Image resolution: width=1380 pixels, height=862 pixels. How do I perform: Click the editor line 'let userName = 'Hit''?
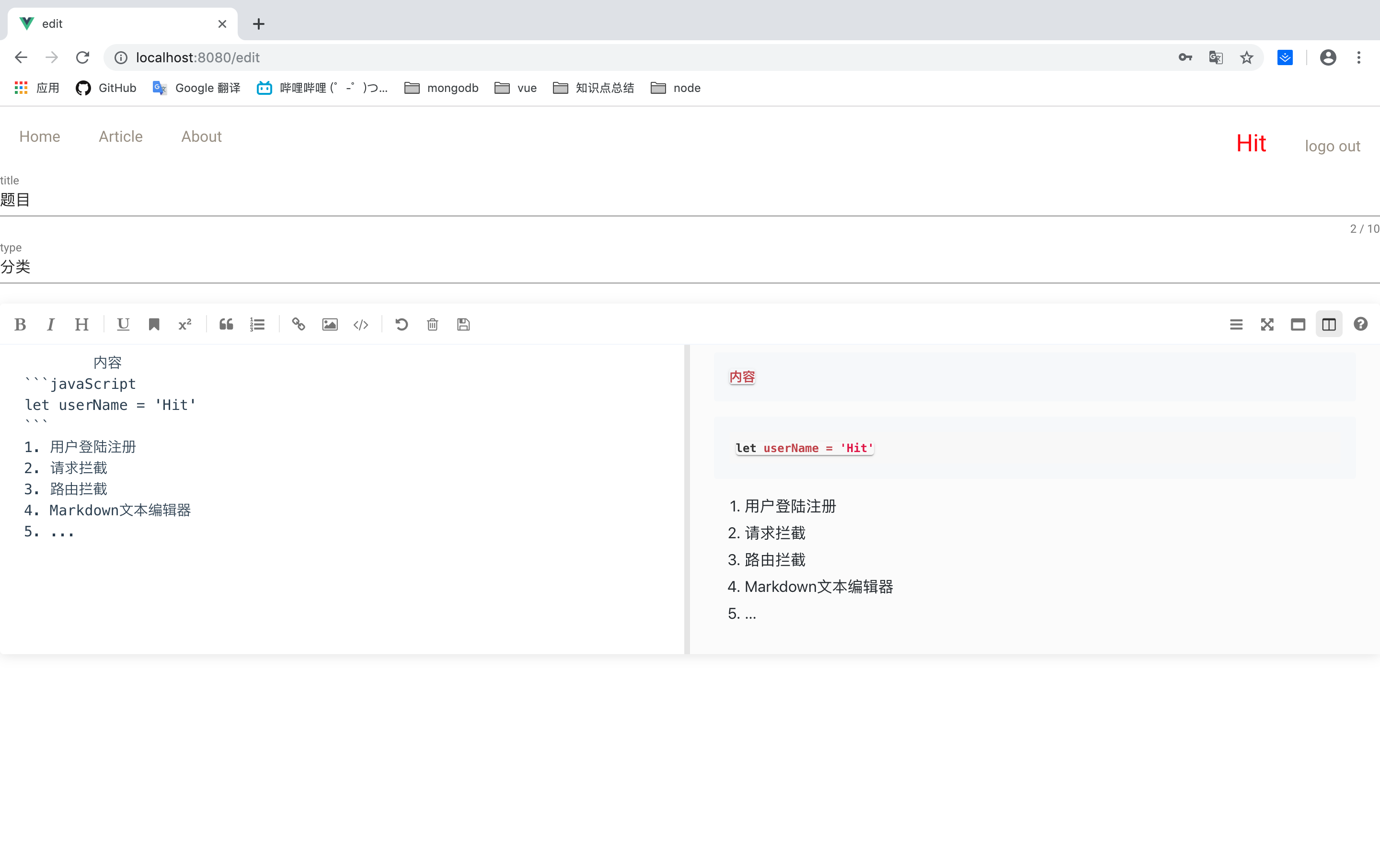click(111, 405)
